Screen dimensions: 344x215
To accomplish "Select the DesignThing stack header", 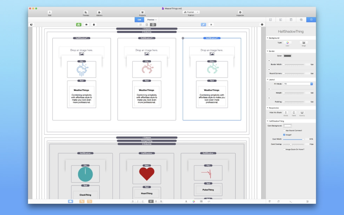I will point(147,141).
